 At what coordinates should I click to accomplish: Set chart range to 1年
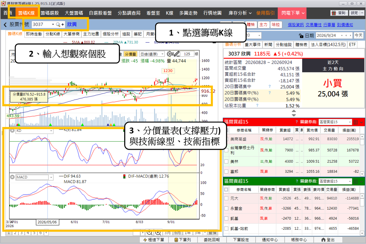(x=188, y=233)
